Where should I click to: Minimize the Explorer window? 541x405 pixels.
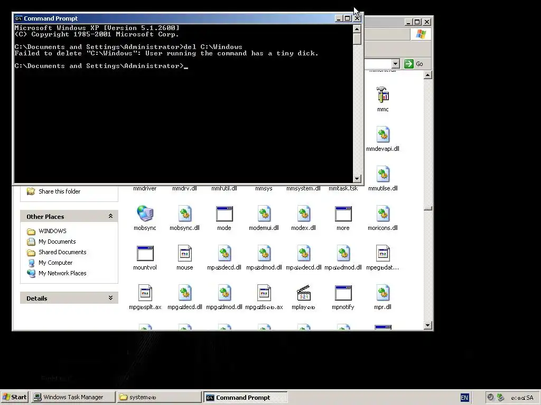point(408,22)
